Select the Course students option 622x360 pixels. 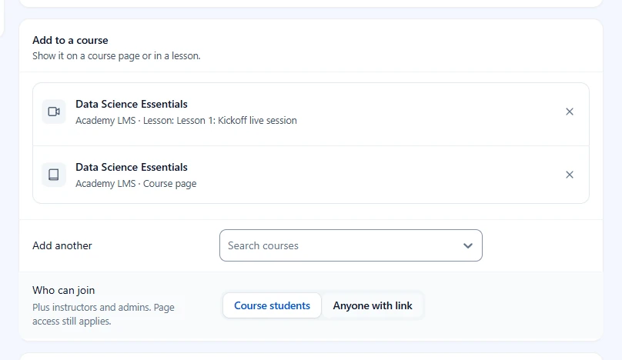point(273,305)
